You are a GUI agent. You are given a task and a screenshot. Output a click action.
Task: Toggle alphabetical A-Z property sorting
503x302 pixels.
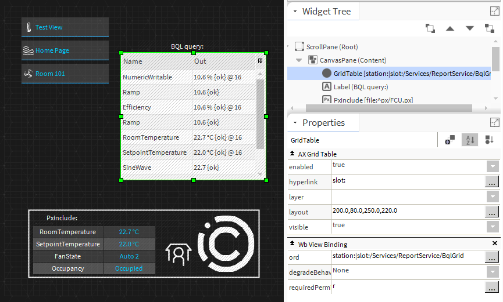pyautogui.click(x=469, y=140)
